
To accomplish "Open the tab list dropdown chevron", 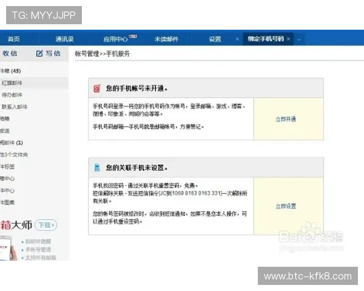I will click(x=299, y=39).
